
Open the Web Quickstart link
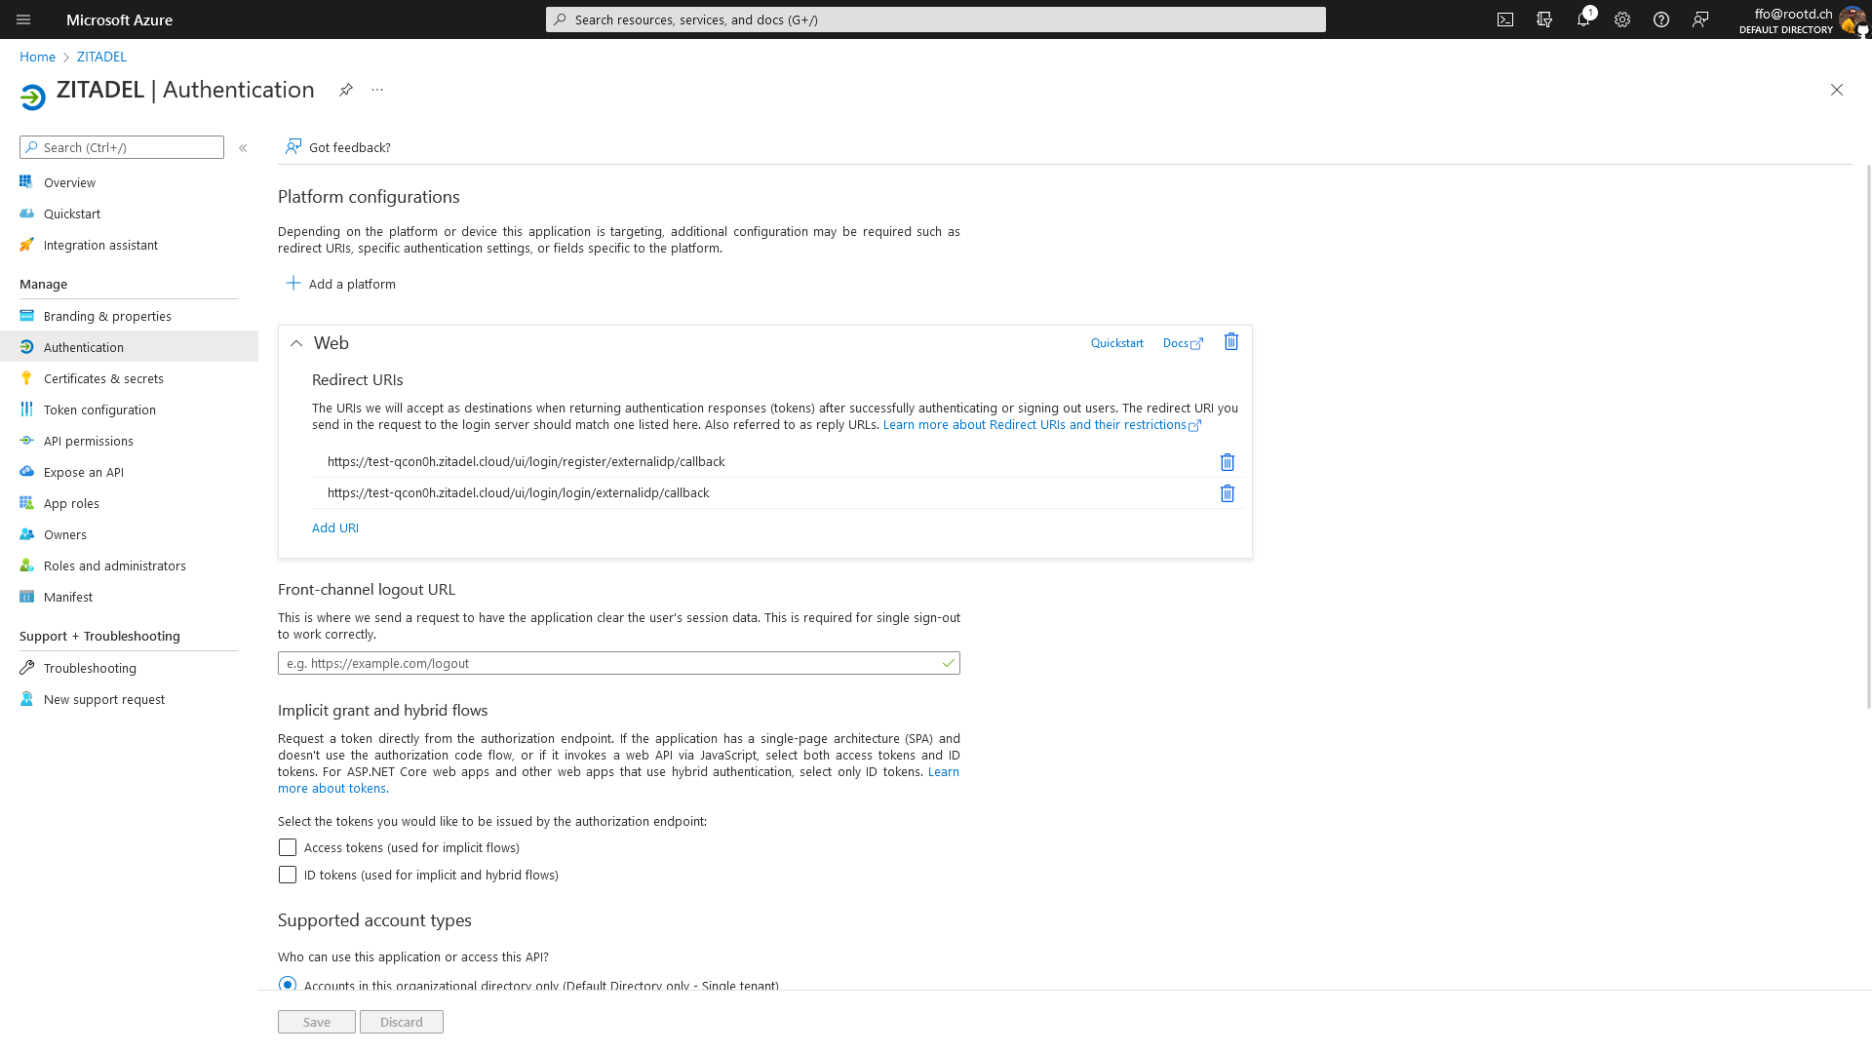(1116, 343)
